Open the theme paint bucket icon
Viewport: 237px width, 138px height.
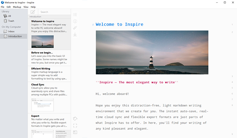coord(75,119)
